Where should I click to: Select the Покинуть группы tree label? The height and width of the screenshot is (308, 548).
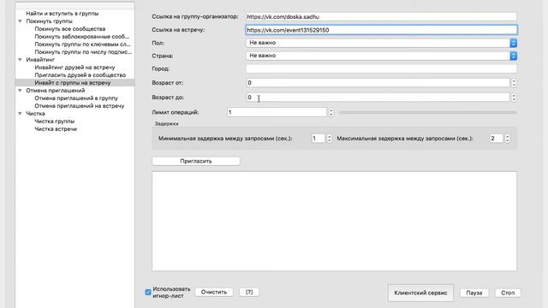(x=50, y=21)
